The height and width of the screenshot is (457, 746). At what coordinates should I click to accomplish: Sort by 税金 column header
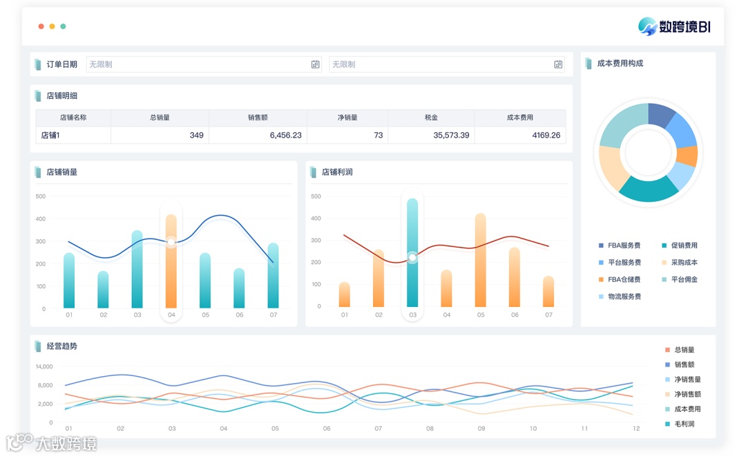tap(431, 118)
